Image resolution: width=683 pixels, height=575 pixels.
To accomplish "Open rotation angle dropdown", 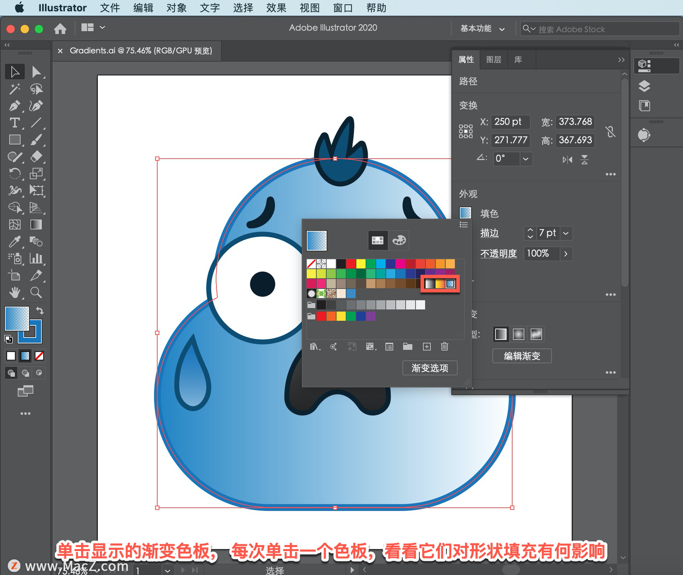I will coord(525,159).
